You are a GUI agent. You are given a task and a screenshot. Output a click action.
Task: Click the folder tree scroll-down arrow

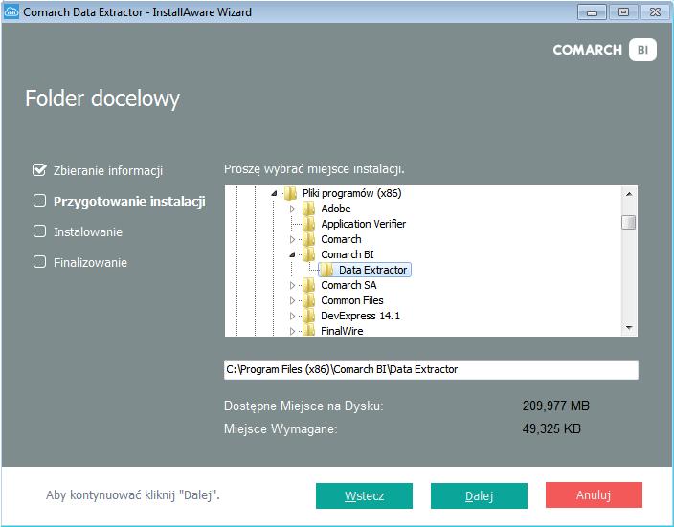click(629, 328)
